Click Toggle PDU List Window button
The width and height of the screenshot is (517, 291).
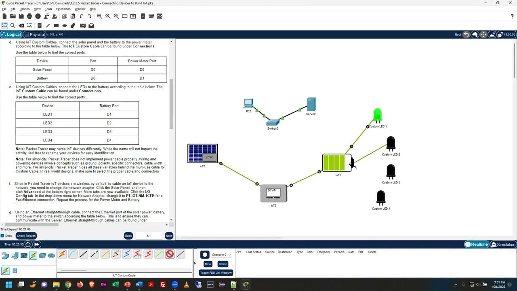(x=216, y=273)
